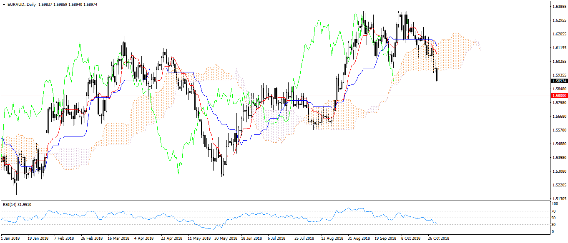Click the 1.6025 price axis label
The width and height of the screenshot is (568, 243).
coord(559,62)
